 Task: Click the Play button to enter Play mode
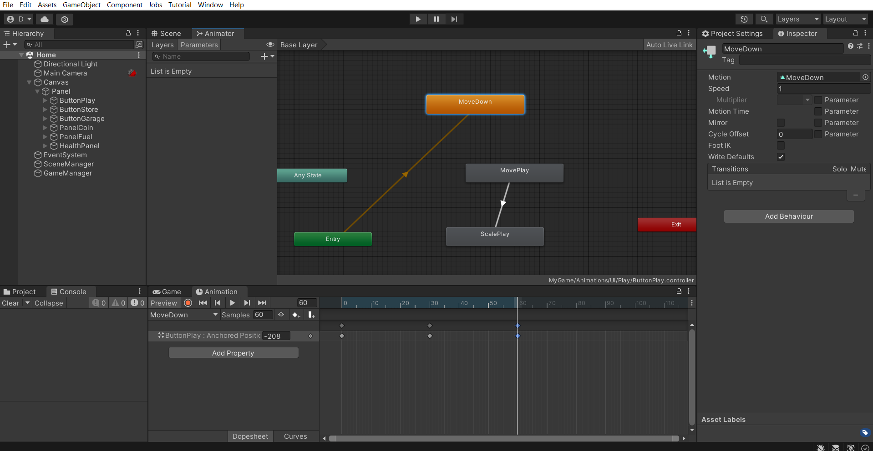[x=418, y=19]
